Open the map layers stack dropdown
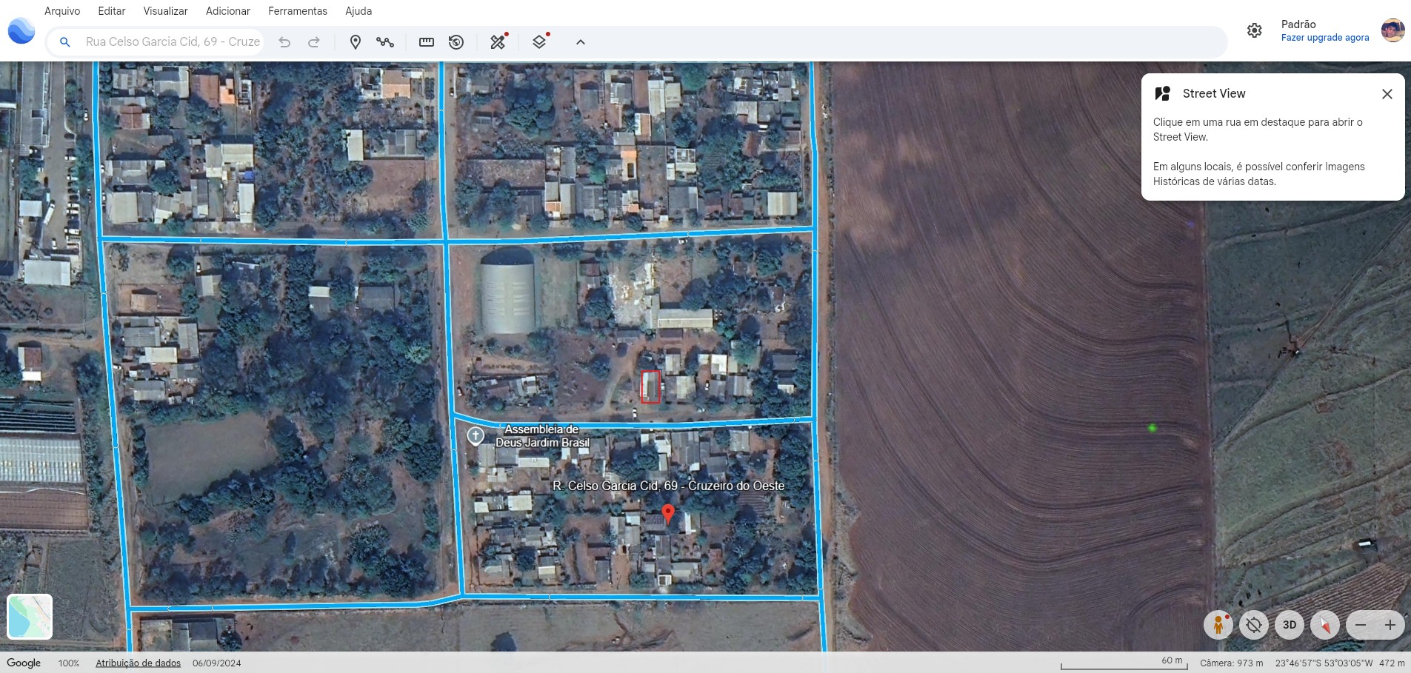 539,42
